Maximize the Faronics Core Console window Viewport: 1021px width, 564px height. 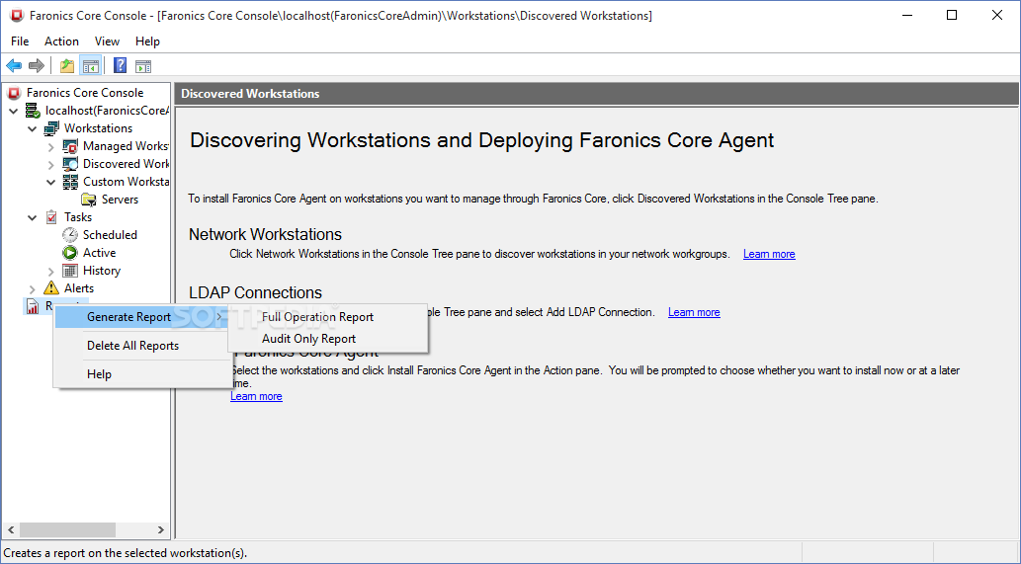pos(952,15)
